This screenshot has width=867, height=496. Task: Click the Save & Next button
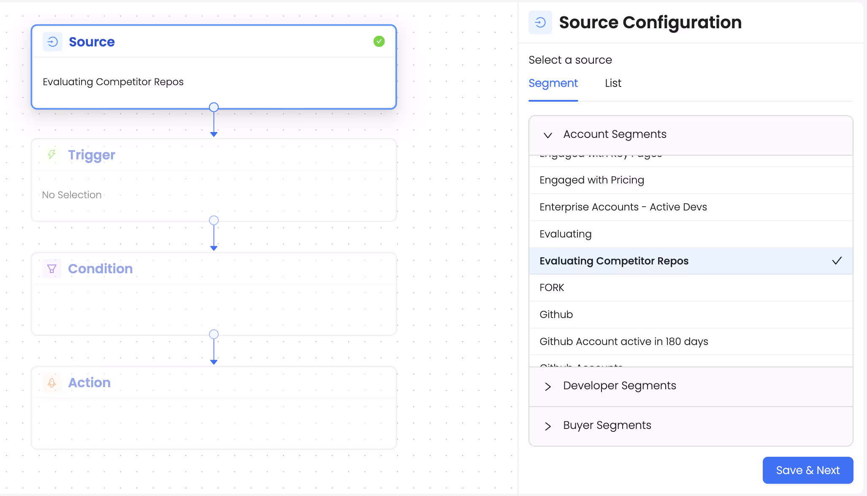pyautogui.click(x=807, y=470)
